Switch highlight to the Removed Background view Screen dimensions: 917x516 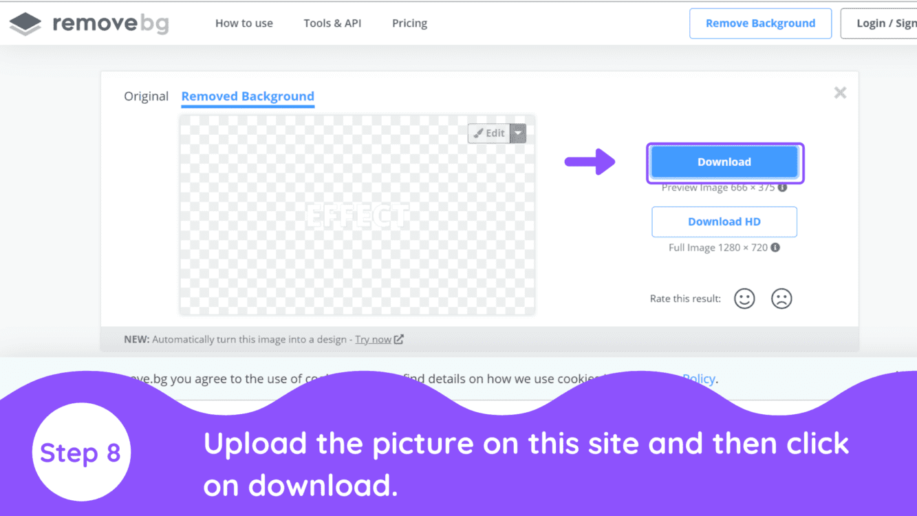point(248,96)
